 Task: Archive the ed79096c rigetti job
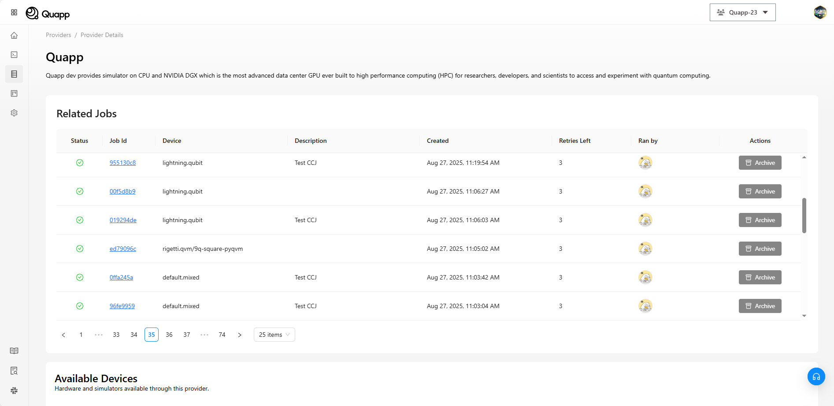pos(760,249)
